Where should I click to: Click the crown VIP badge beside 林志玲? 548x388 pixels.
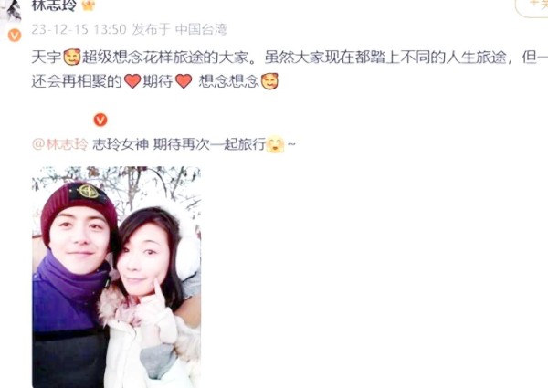click(x=89, y=5)
